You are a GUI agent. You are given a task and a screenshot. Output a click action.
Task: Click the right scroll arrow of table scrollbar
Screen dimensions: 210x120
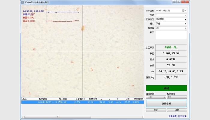click(142, 117)
